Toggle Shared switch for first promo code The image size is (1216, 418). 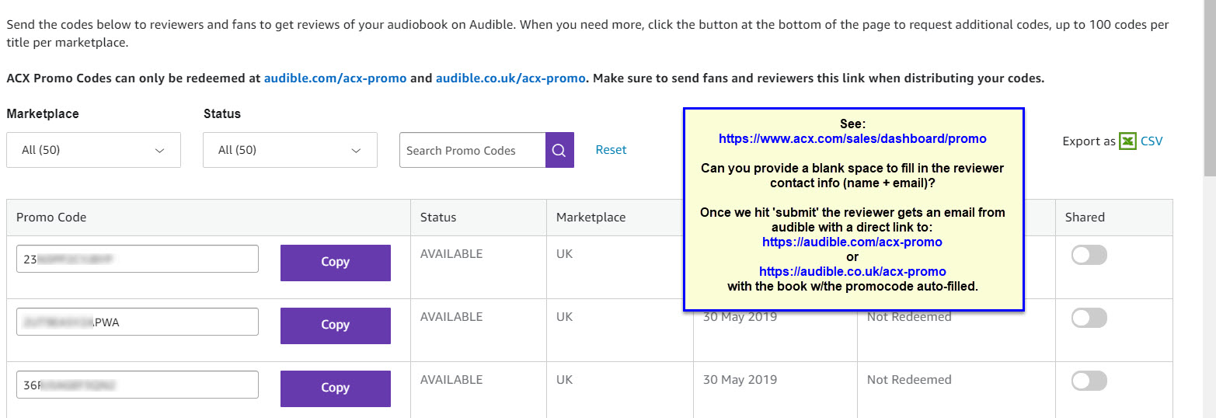(1089, 255)
